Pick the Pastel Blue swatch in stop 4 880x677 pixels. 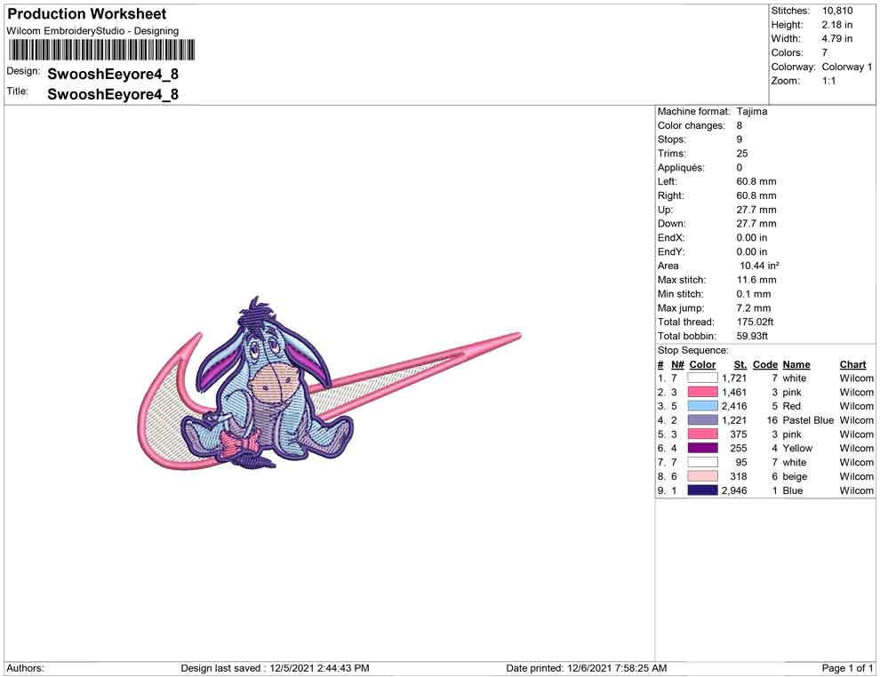(702, 420)
